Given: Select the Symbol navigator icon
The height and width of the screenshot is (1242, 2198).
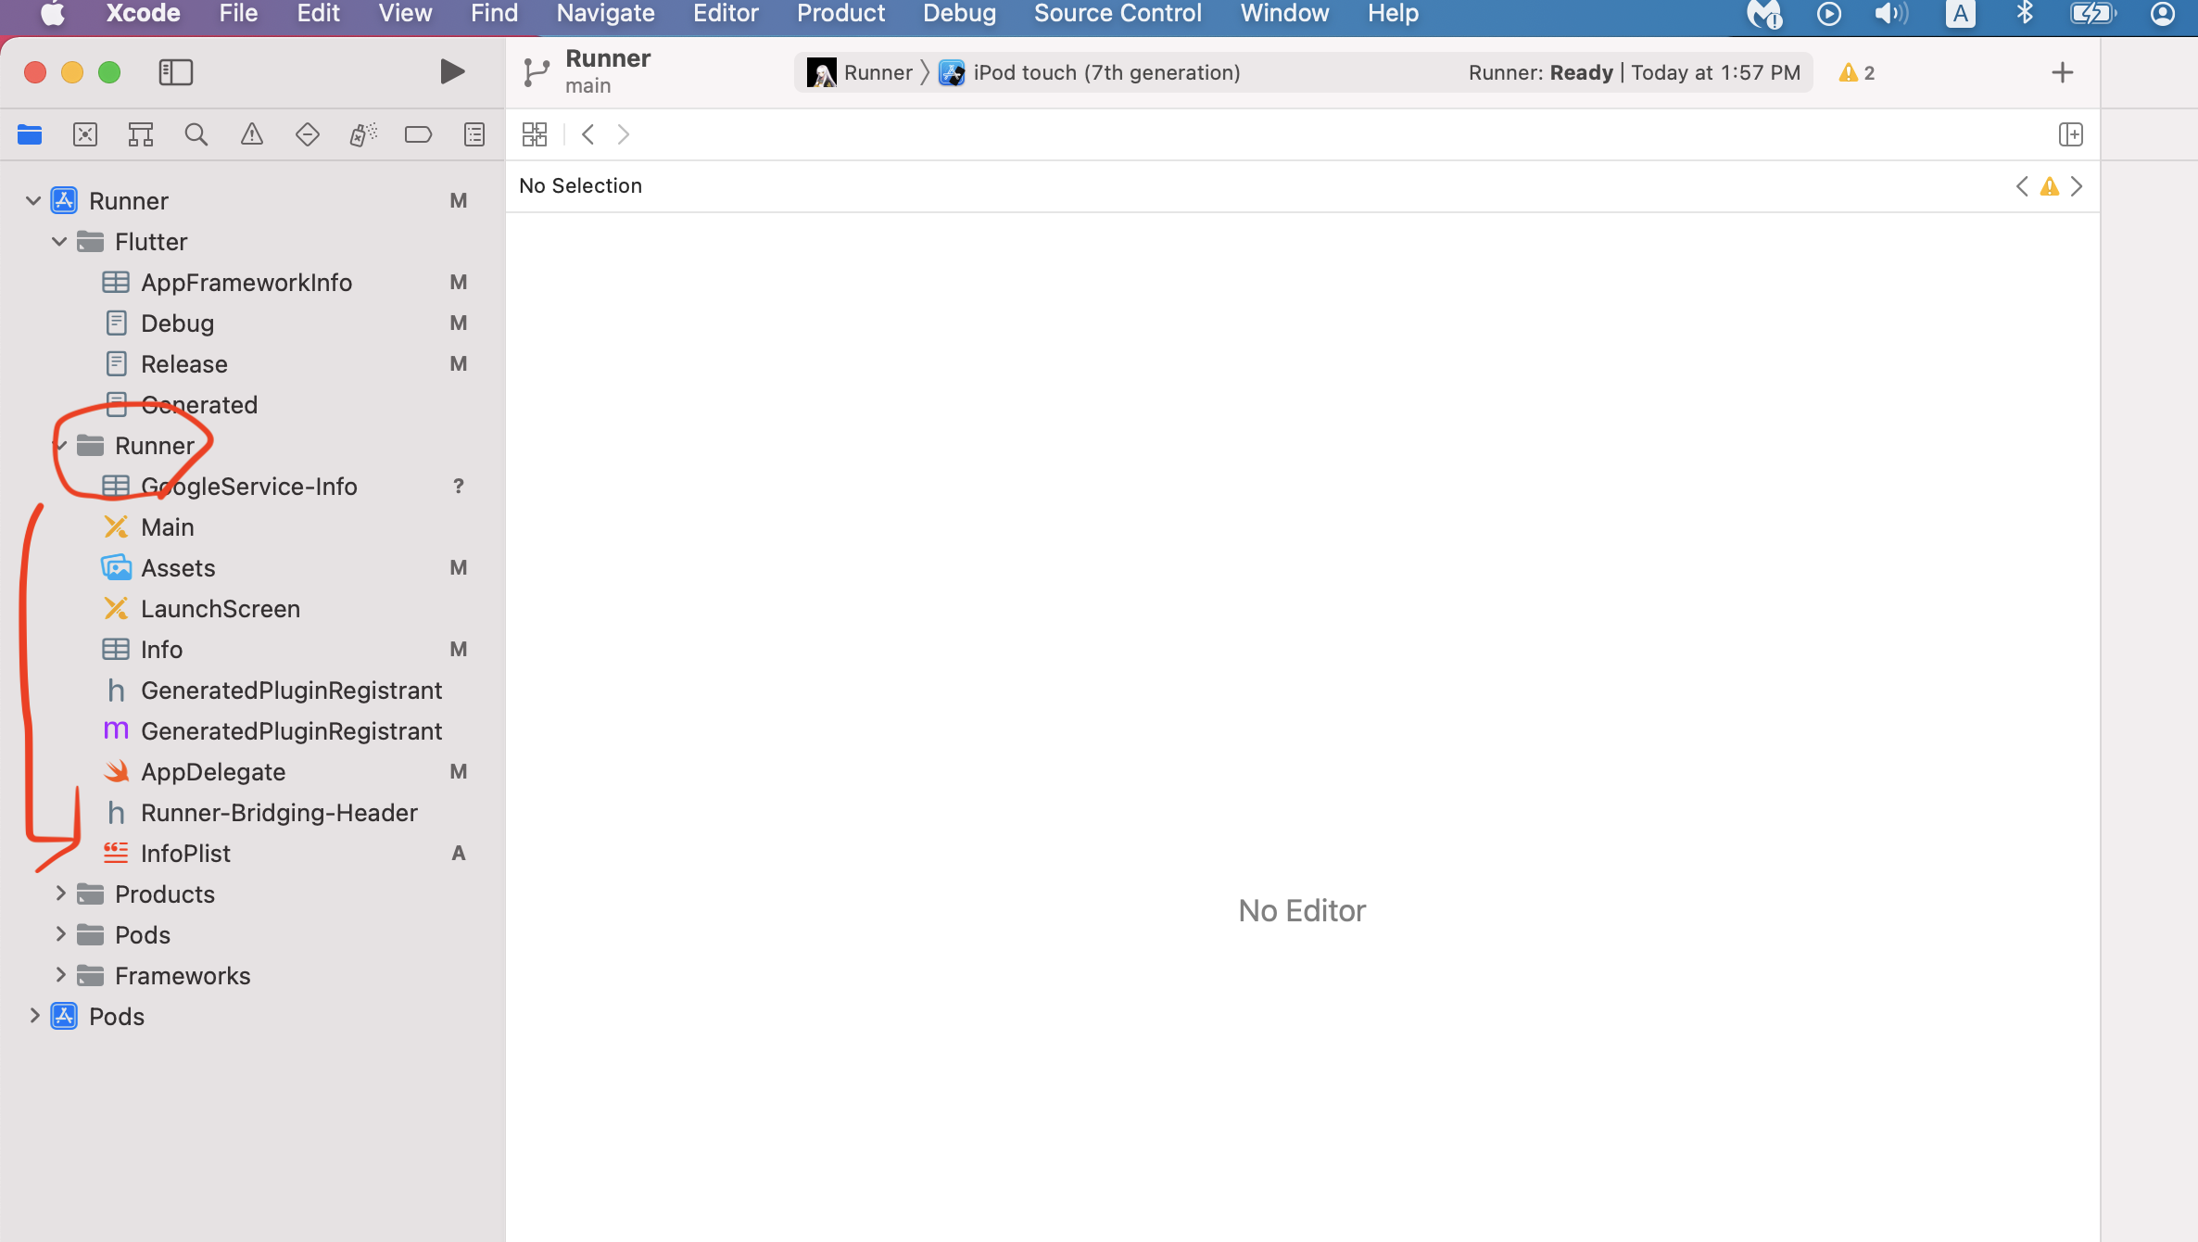Looking at the screenshot, I should [140, 134].
